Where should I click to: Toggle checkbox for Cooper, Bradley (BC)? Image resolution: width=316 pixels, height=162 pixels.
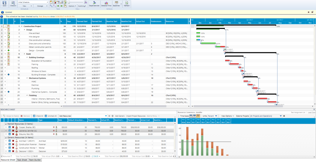[10, 127]
